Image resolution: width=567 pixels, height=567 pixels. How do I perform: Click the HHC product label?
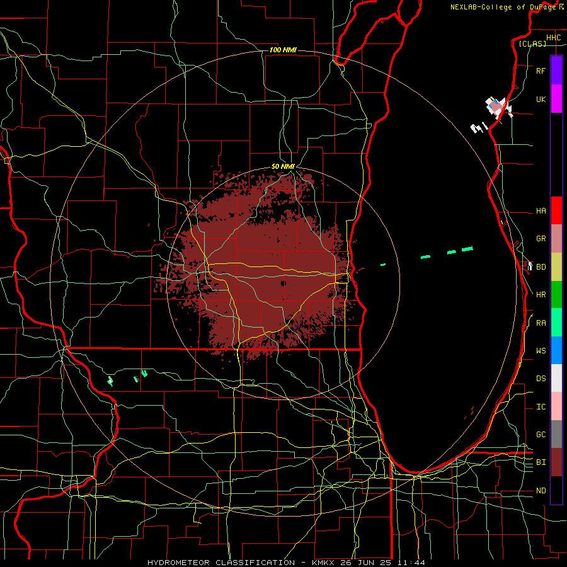553,38
